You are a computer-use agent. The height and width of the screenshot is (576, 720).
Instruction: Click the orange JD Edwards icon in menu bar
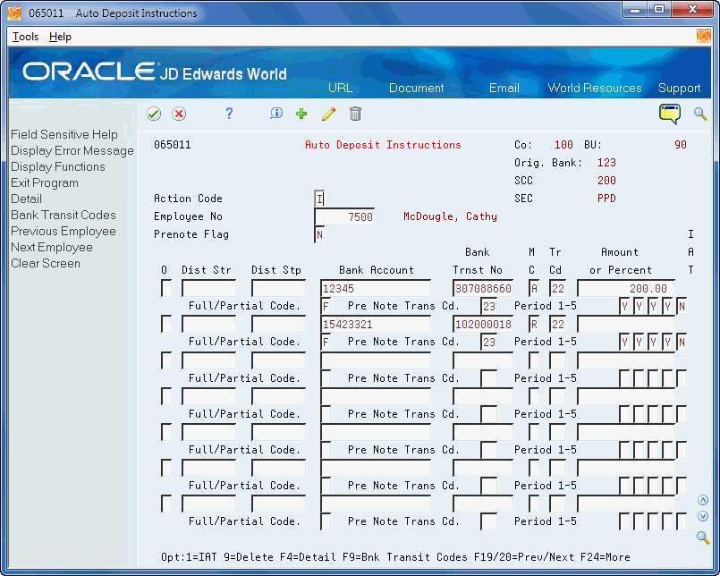point(704,36)
